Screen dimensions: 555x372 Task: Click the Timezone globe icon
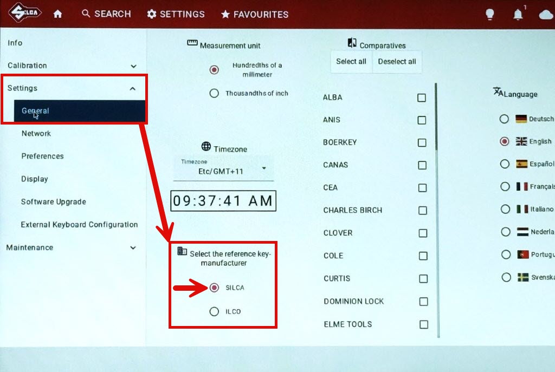(206, 147)
